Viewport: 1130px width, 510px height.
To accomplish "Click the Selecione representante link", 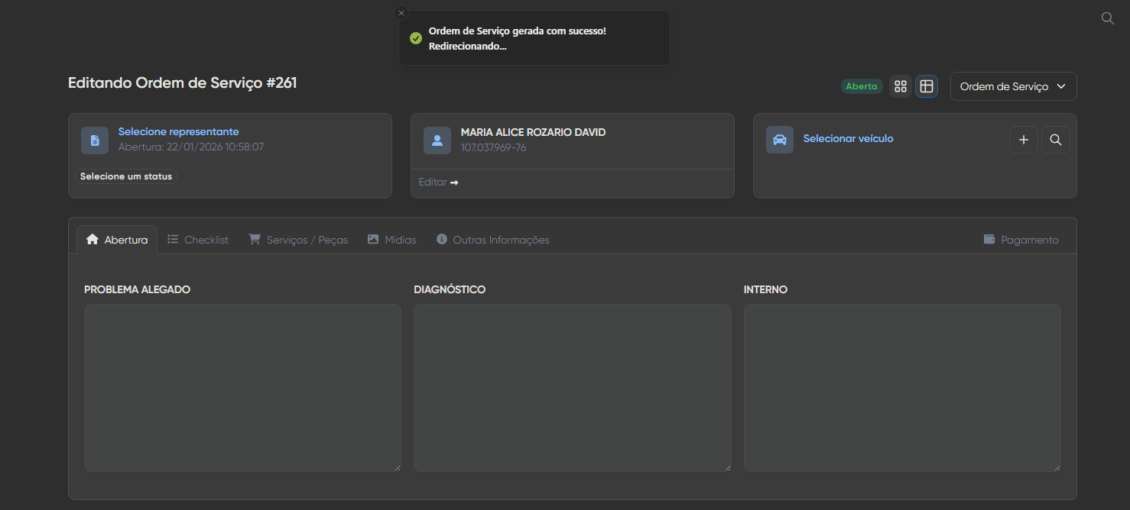I will [178, 132].
